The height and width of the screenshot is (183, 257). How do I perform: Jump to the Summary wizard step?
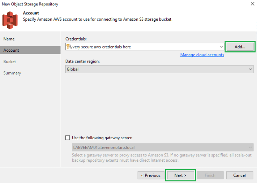tap(12, 73)
